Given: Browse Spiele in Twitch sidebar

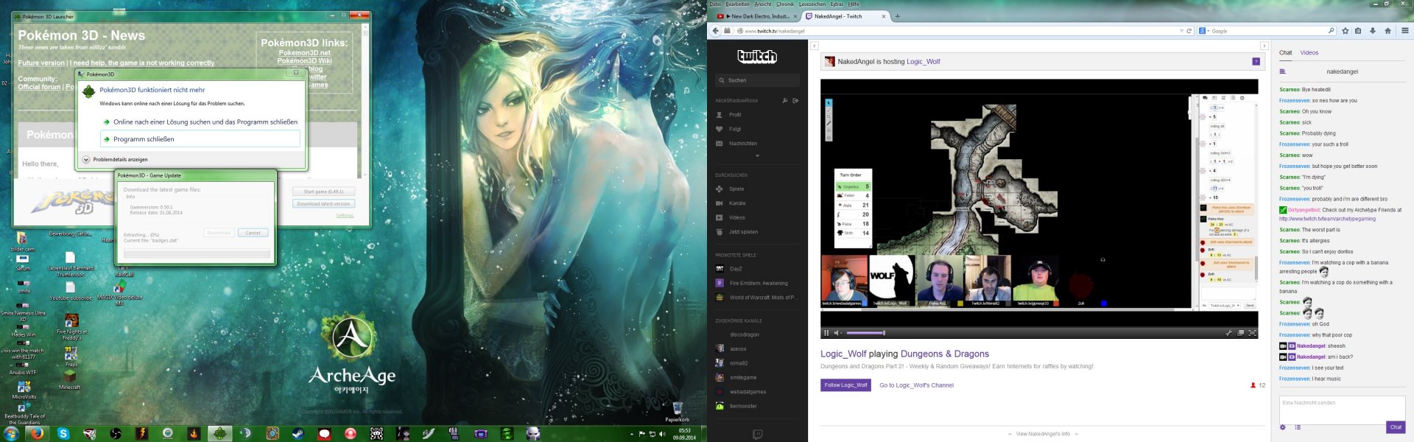Looking at the screenshot, I should tap(736, 189).
